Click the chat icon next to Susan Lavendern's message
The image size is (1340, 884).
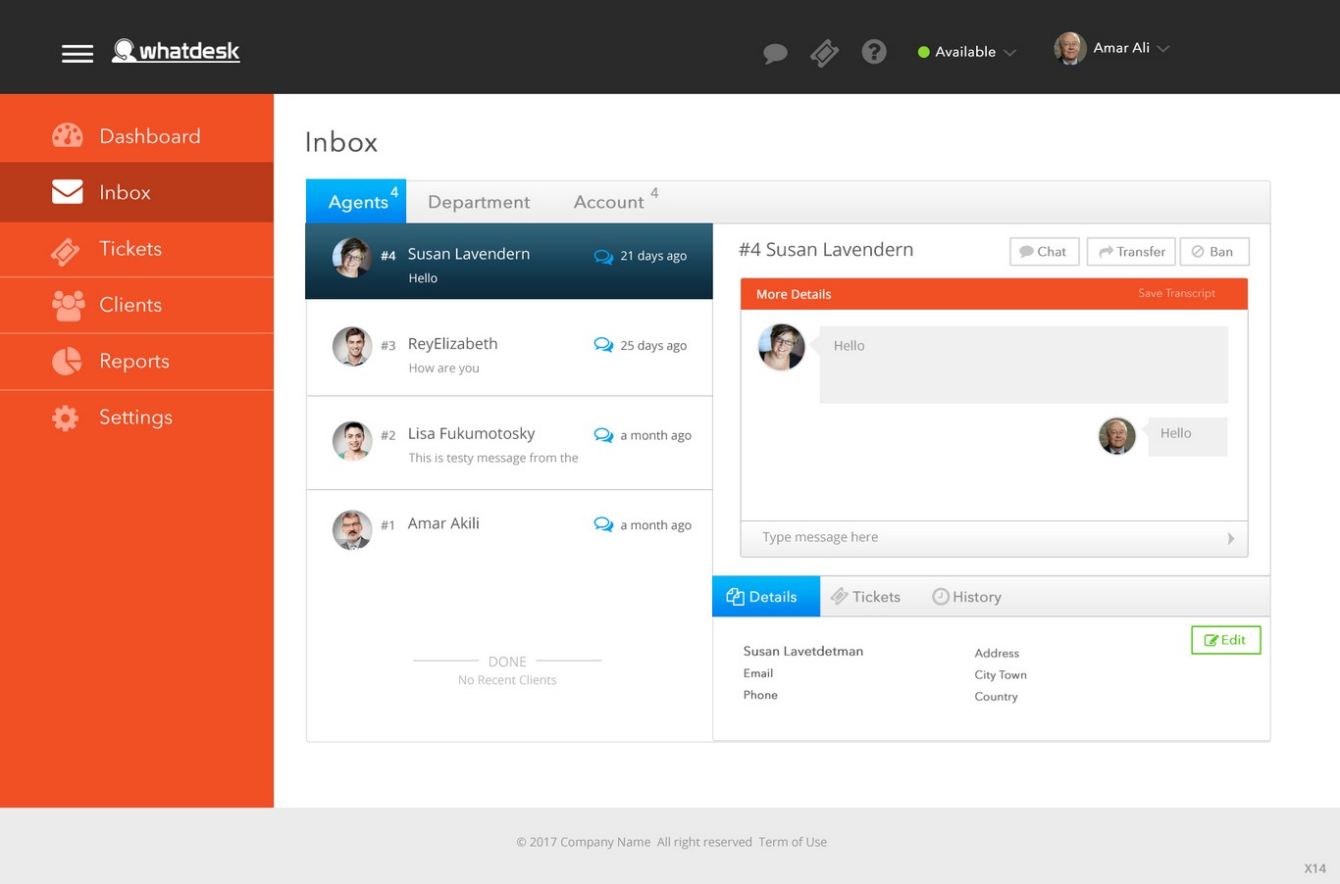(x=603, y=255)
